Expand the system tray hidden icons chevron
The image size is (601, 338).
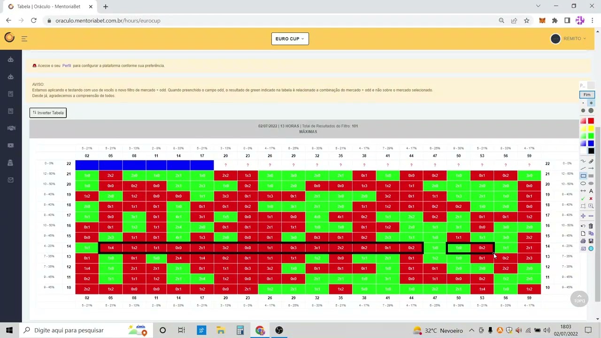[x=471, y=330]
